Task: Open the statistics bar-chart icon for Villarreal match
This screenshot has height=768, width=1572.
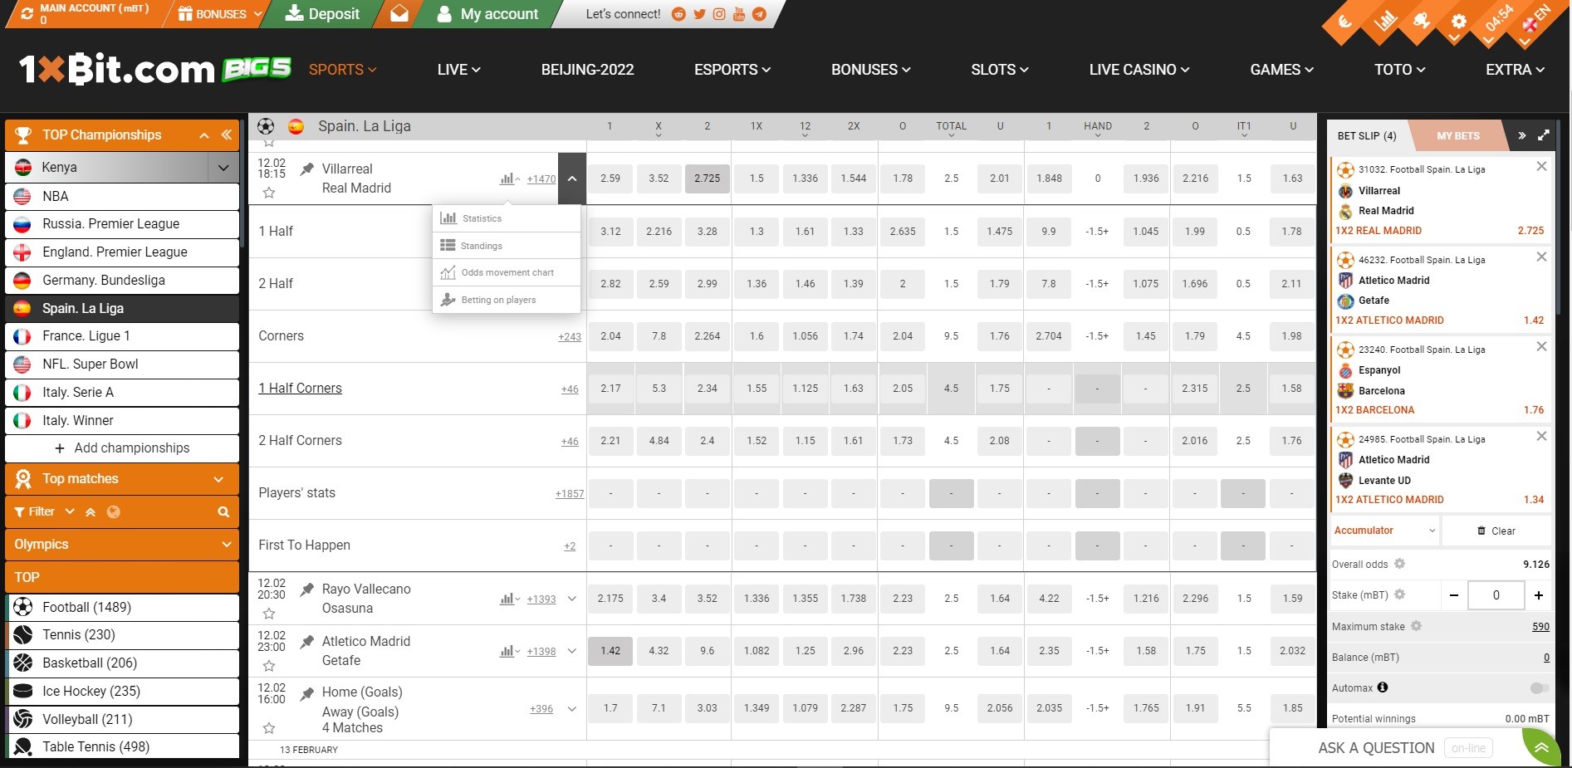Action: tap(507, 179)
